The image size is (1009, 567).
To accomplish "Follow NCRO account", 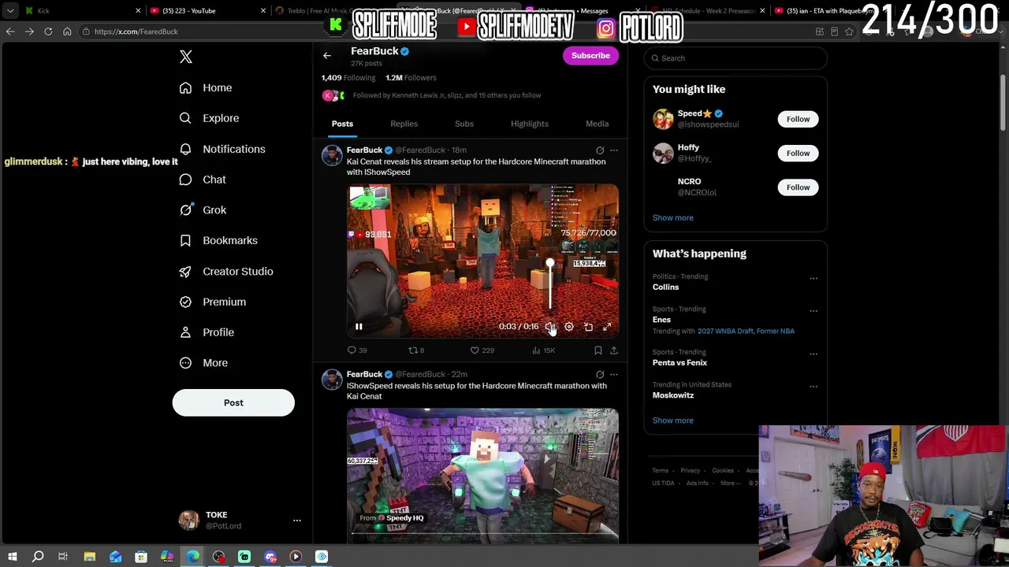I will (x=798, y=187).
